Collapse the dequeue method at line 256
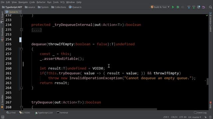Image resolution: width=213 pixels, height=119 pixels. [x=21, y=49]
